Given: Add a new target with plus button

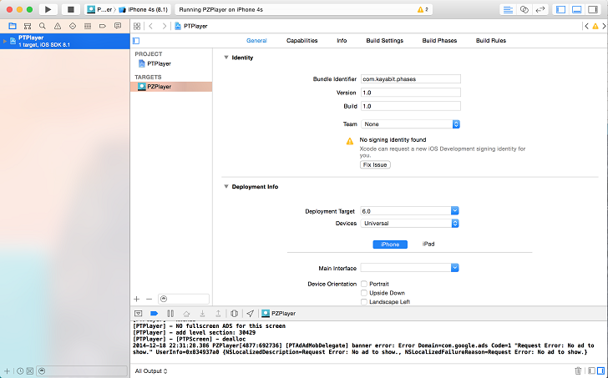Looking at the screenshot, I should point(136,299).
